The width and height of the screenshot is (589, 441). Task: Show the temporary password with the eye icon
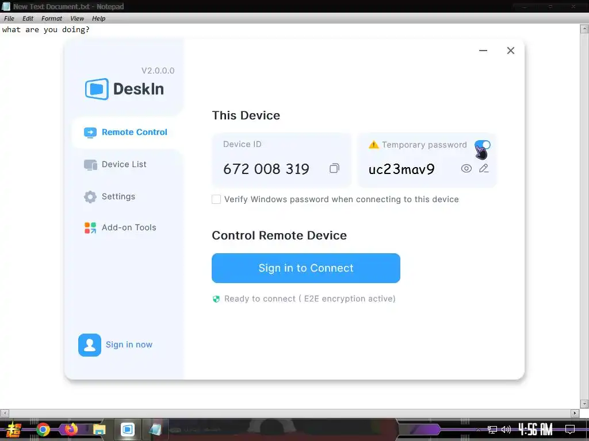point(466,168)
